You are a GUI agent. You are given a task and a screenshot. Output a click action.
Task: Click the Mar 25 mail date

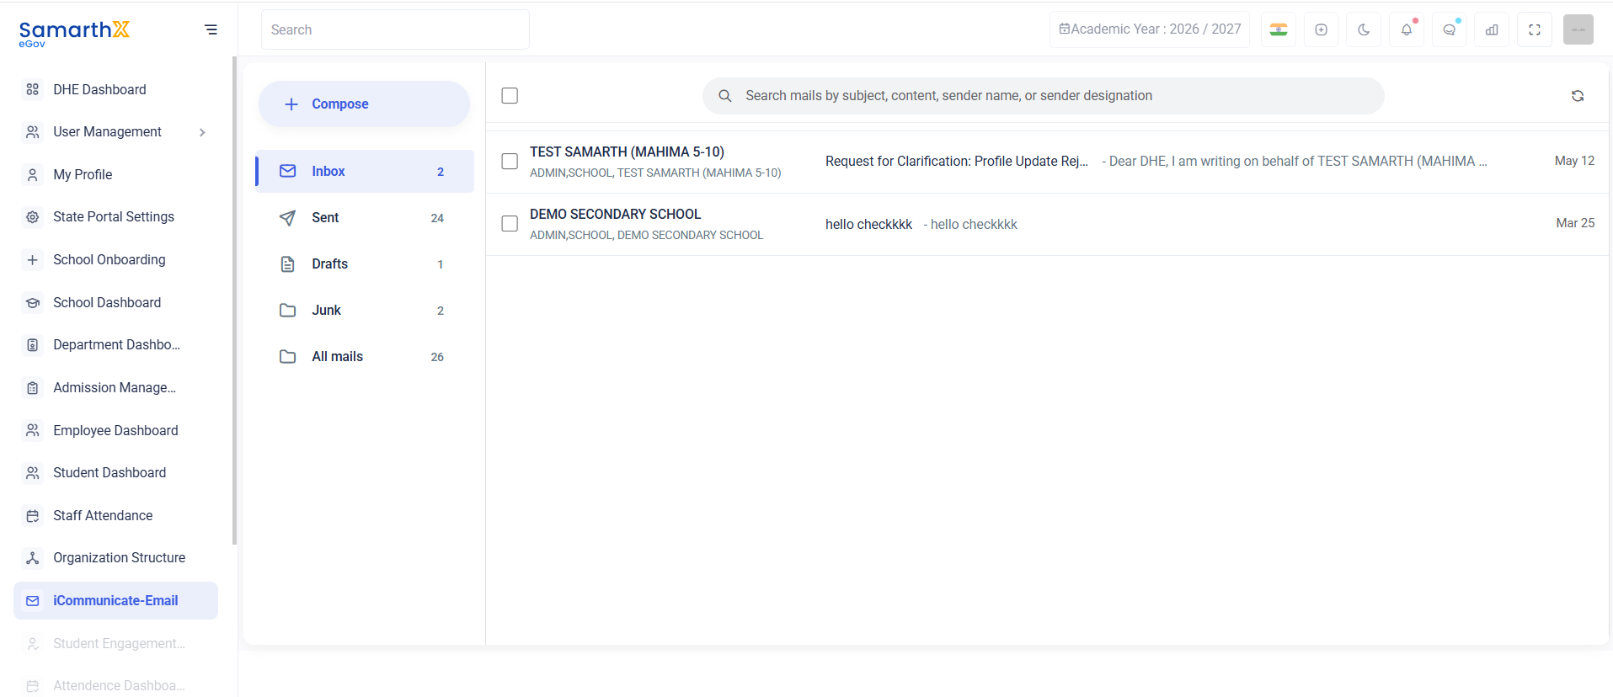(1575, 223)
